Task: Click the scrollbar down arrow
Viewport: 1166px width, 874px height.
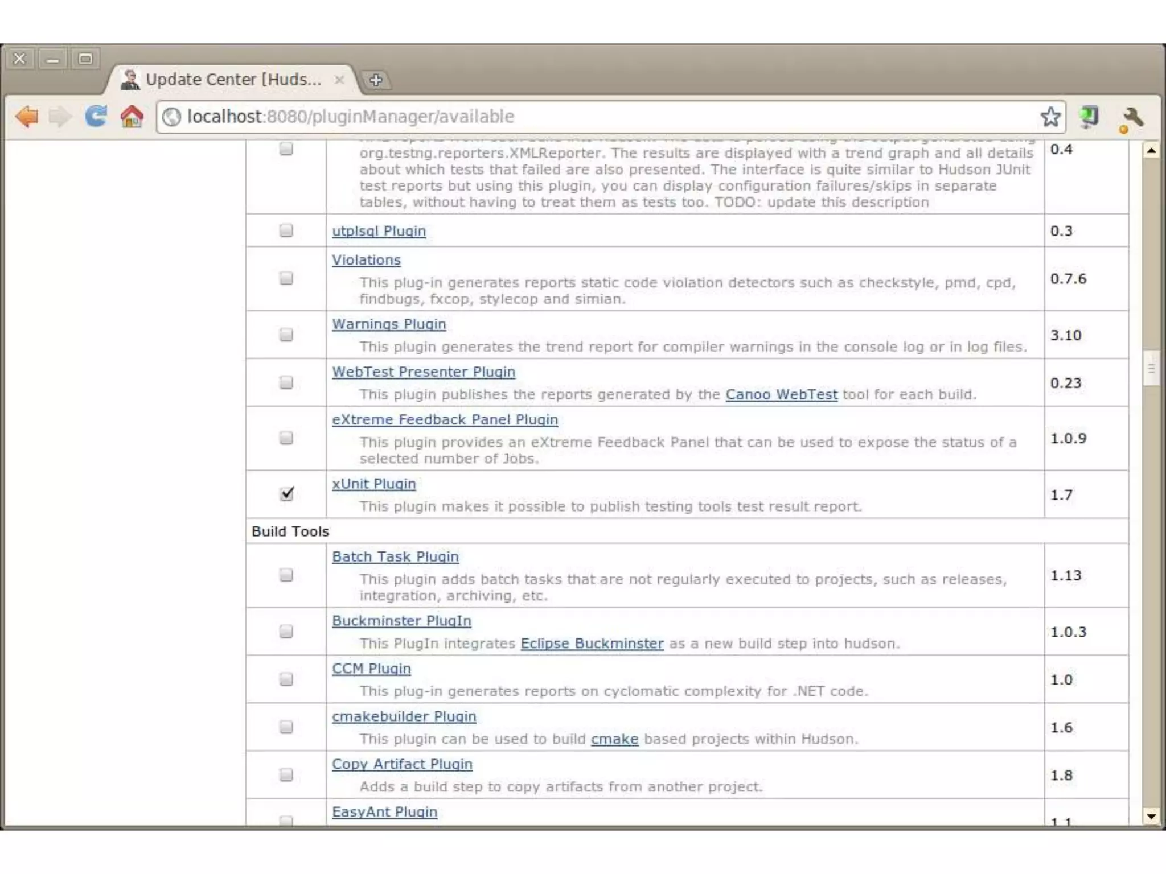Action: 1151,817
